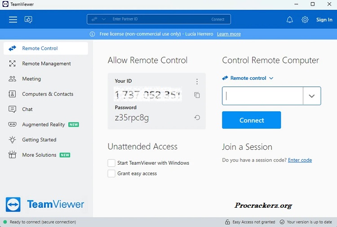The width and height of the screenshot is (337, 227).
Task: Open the three-dot options beside Your ID
Action: 197,82
